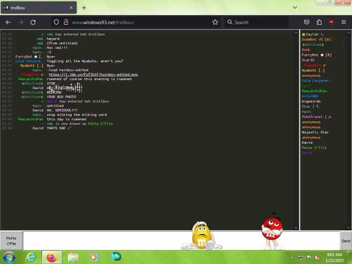The width and height of the screenshot is (352, 264).
Task: Open the site security padlock icon
Action: (x=66, y=22)
